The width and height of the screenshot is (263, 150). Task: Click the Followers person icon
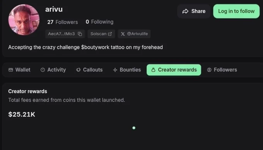point(209,70)
